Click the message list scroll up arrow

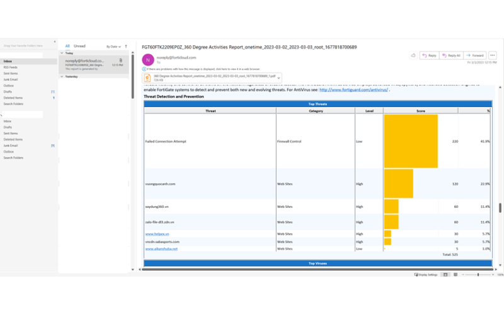click(x=133, y=52)
